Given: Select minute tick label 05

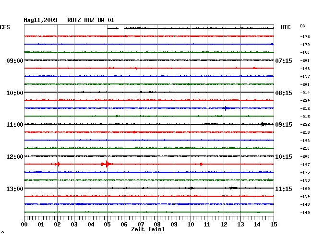Looking at the screenshot, I should click(x=107, y=225).
